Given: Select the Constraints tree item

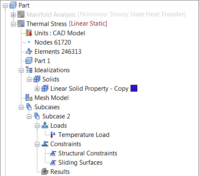Looking at the screenshot, I should [65, 144].
